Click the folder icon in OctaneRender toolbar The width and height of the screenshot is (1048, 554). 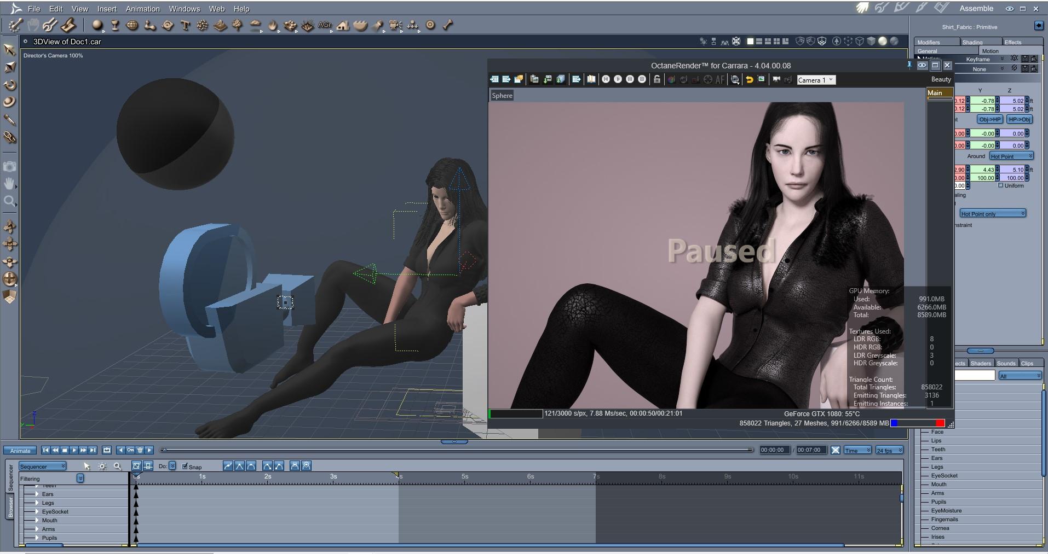(x=519, y=79)
